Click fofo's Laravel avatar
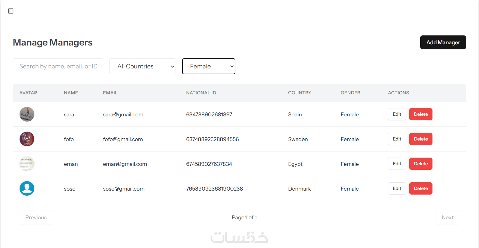This screenshot has width=479, height=248. (27, 139)
